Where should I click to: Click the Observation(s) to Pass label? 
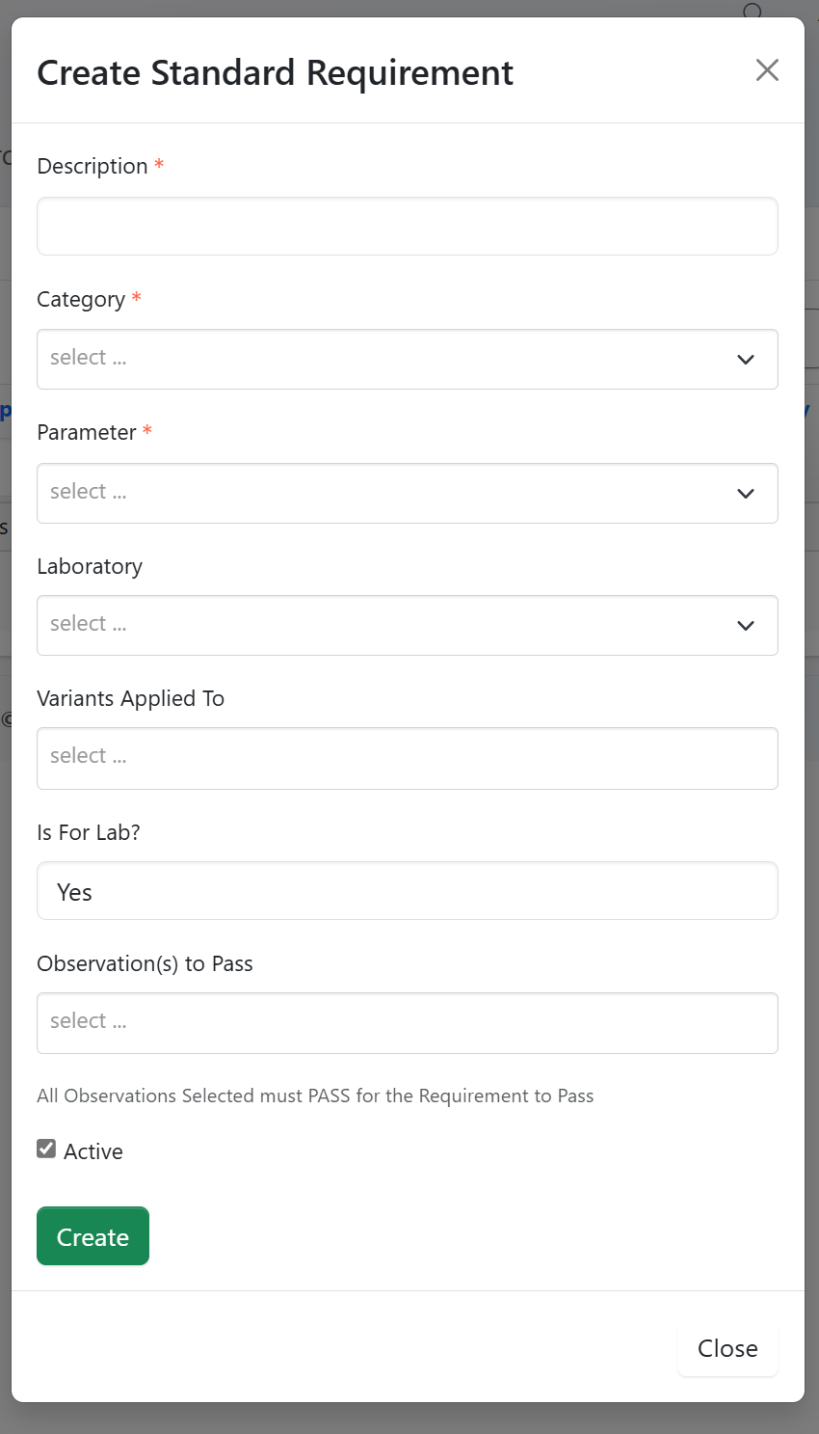[x=145, y=963]
